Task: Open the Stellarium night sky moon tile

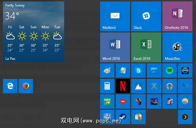Action: point(154,102)
